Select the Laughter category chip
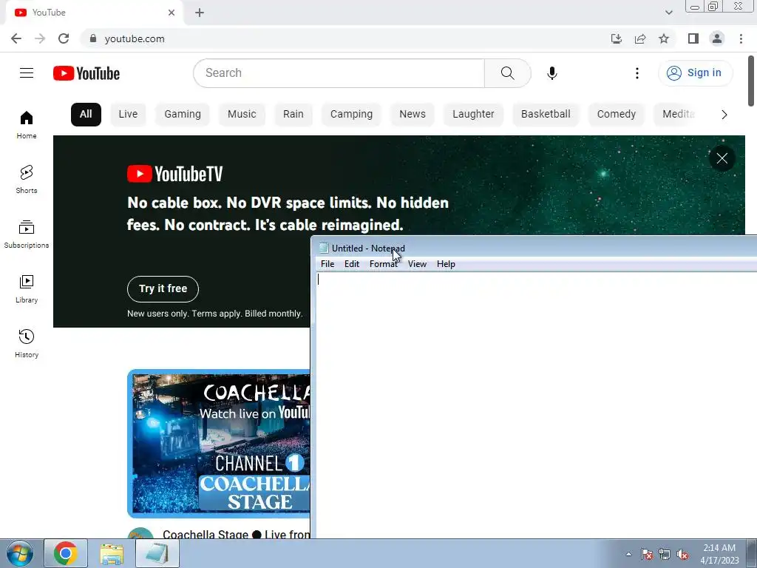Viewport: 757px width, 568px height. [x=473, y=115]
